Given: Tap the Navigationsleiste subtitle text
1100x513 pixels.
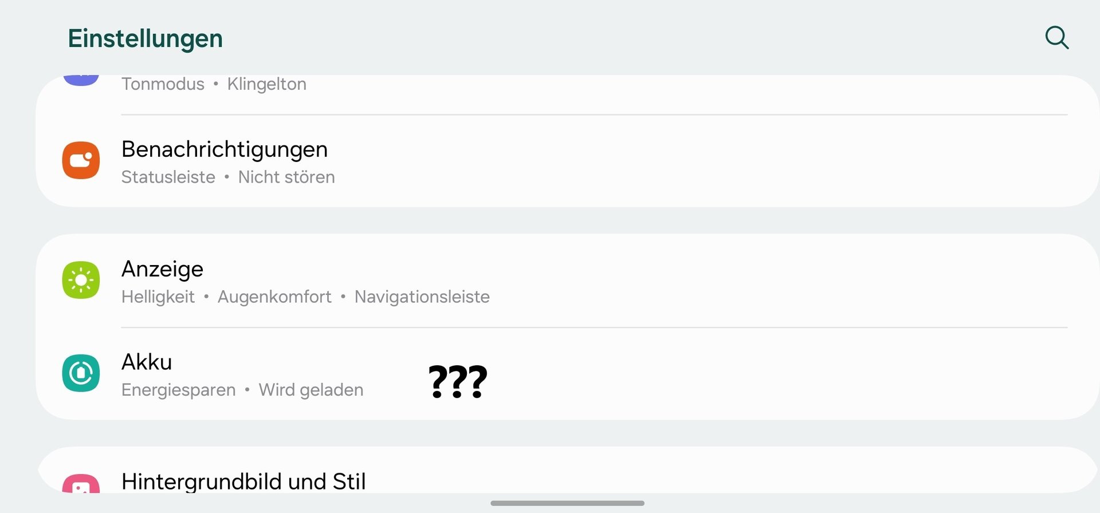Looking at the screenshot, I should [422, 297].
